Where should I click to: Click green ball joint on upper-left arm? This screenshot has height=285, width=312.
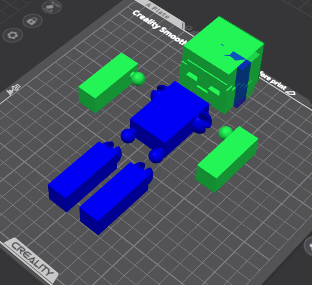click(x=138, y=78)
